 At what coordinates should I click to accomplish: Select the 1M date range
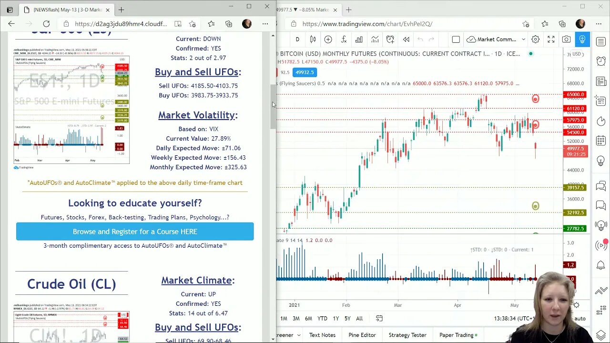click(284, 318)
